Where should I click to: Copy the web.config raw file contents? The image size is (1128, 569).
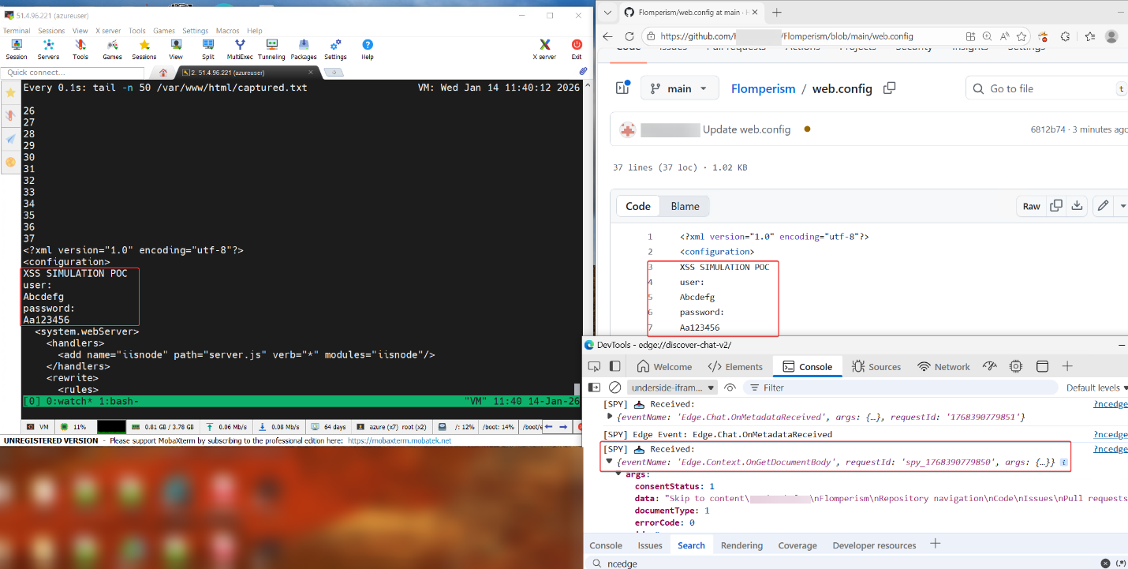click(1055, 206)
